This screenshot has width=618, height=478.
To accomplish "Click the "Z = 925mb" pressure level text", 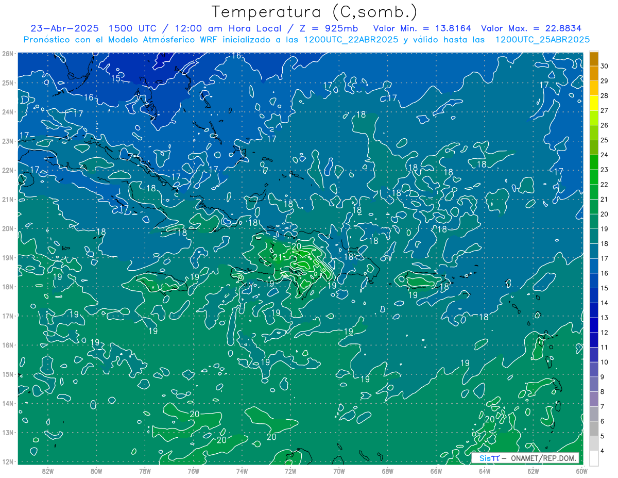I will coord(330,28).
